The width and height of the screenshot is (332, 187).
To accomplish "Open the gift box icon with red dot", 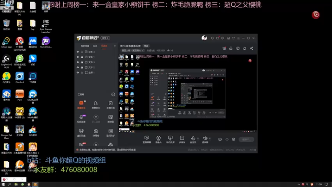I will [x=224, y=48].
